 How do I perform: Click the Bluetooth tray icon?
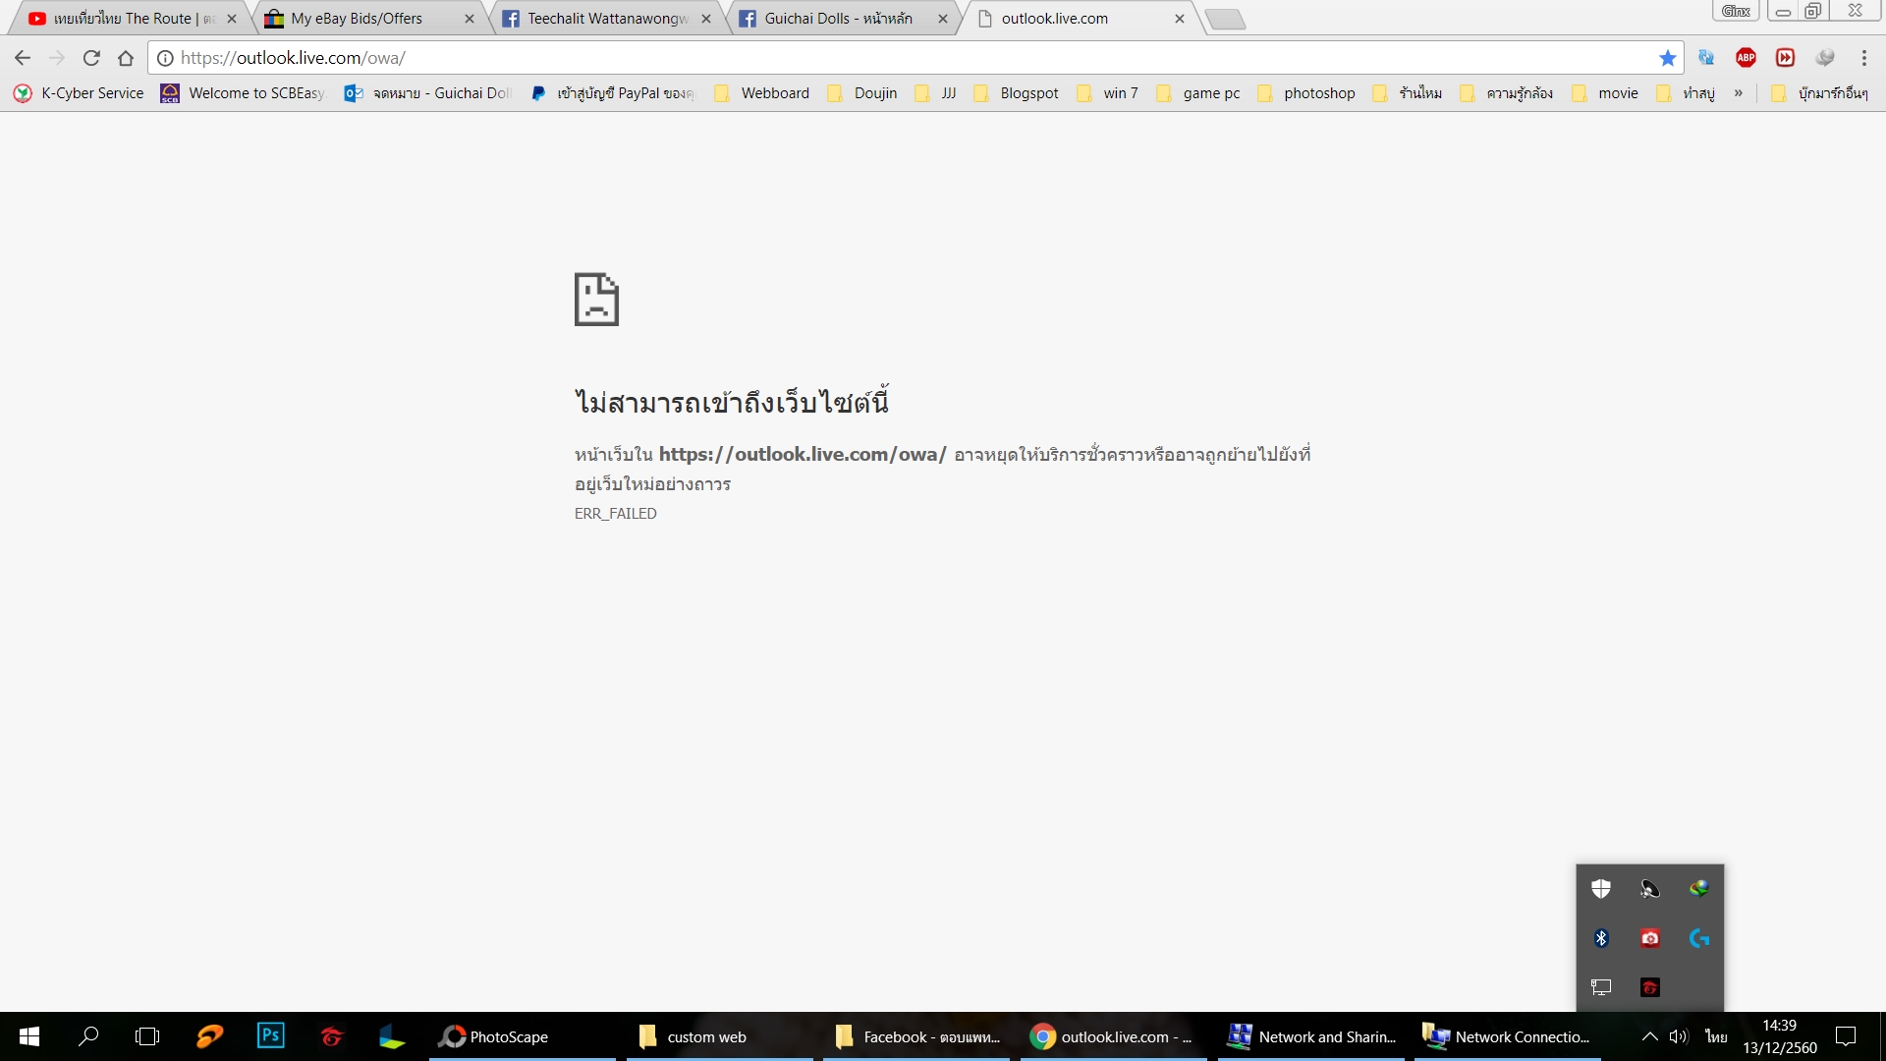tap(1601, 938)
